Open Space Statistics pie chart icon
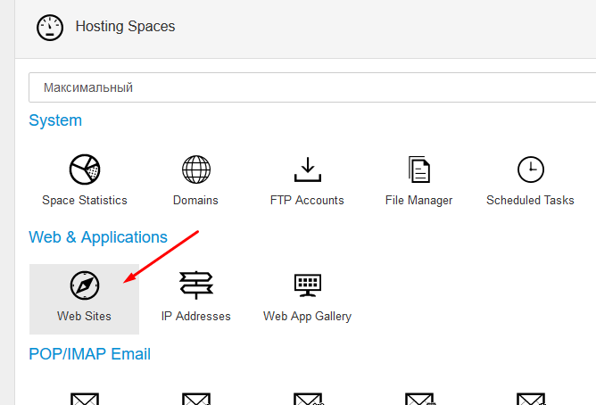The width and height of the screenshot is (596, 405). click(x=85, y=169)
